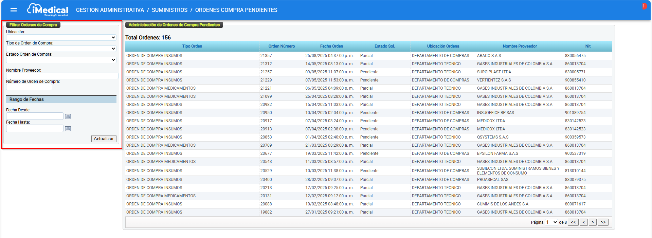Open the Fecha Desde calendar picker
Screen dimensions: 652x238
68,116
